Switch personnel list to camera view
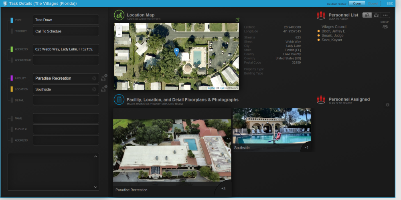Screen dimensions: 401x200 [376, 15]
